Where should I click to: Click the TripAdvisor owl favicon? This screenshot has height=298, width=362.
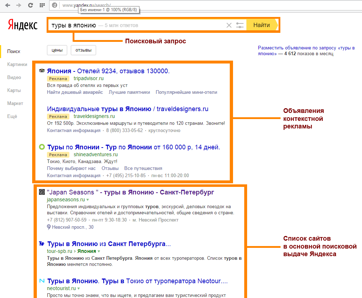42,71
